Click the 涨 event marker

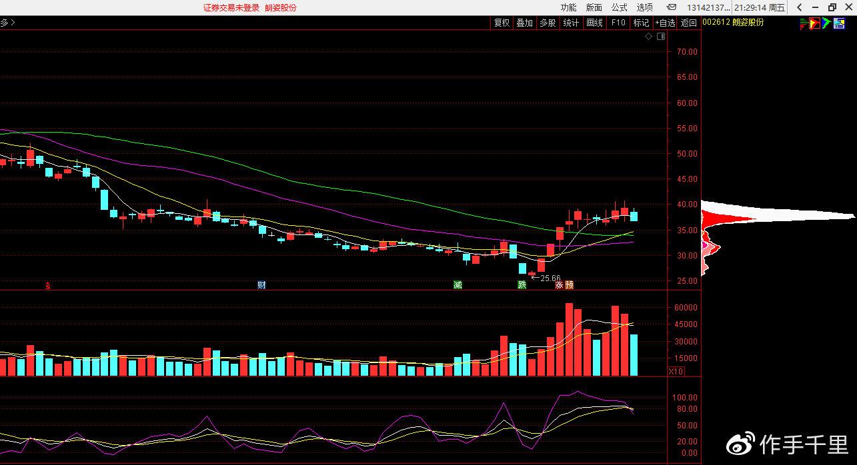[x=559, y=285]
